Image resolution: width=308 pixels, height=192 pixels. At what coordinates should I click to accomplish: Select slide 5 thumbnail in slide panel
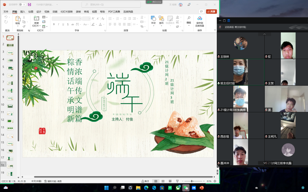[10, 68]
